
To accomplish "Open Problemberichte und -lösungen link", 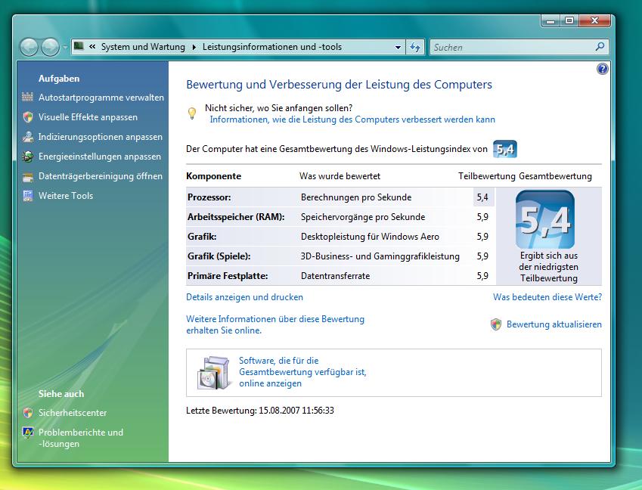I will (x=81, y=438).
